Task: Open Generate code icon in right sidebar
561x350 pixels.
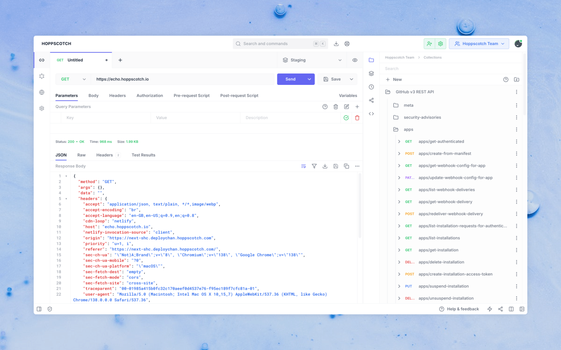Action: point(371,114)
